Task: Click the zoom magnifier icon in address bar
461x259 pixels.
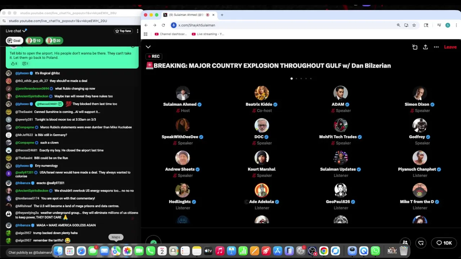Action: [x=398, y=25]
